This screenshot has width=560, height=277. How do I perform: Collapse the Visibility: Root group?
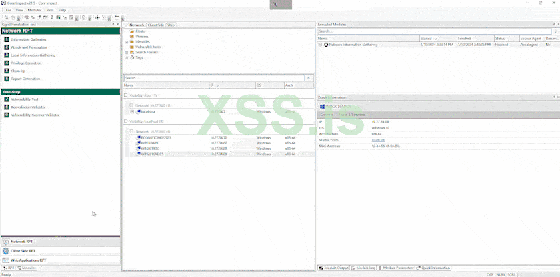(126, 95)
